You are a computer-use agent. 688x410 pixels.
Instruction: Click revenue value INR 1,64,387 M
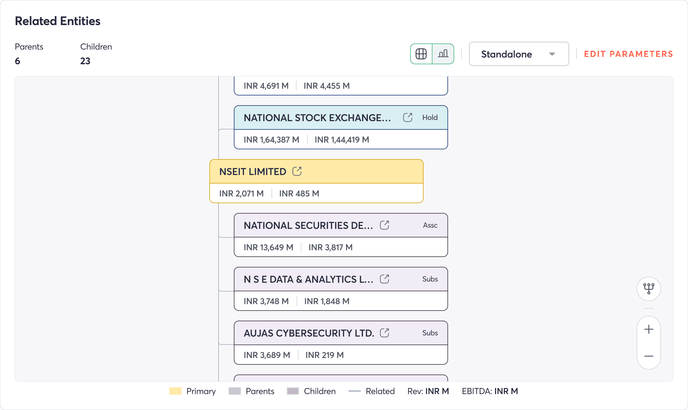(x=271, y=140)
